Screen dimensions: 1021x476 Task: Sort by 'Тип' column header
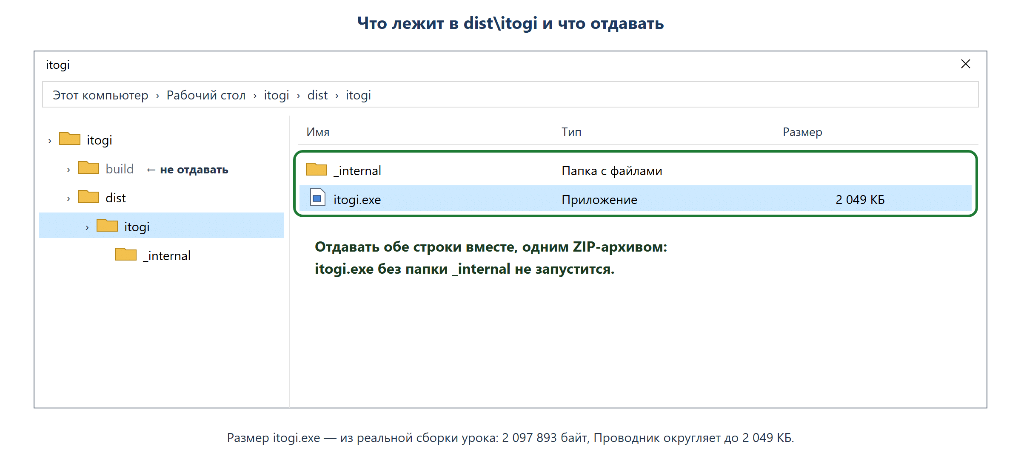(571, 132)
